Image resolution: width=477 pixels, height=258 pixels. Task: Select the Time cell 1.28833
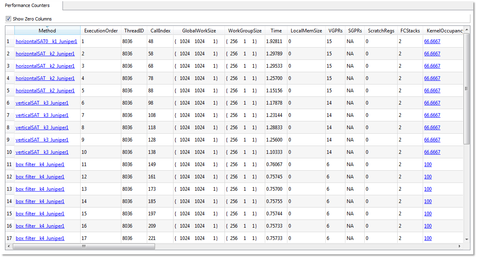[276, 128]
